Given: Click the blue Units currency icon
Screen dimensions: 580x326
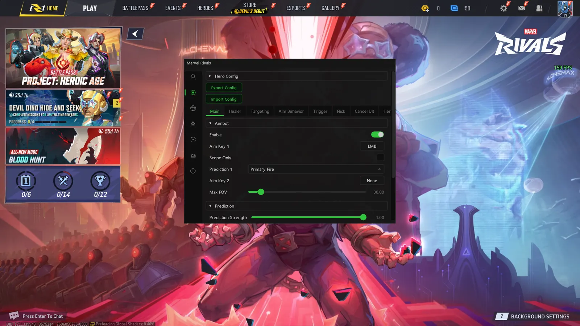Looking at the screenshot, I should point(454,8).
